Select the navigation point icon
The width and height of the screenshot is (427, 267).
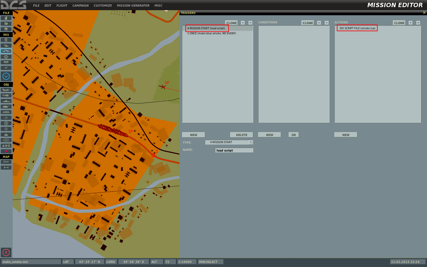click(6, 118)
